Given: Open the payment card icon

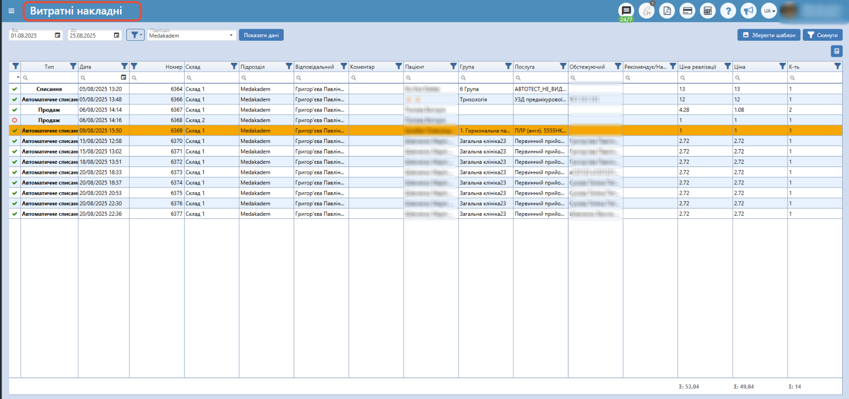Looking at the screenshot, I should point(687,10).
